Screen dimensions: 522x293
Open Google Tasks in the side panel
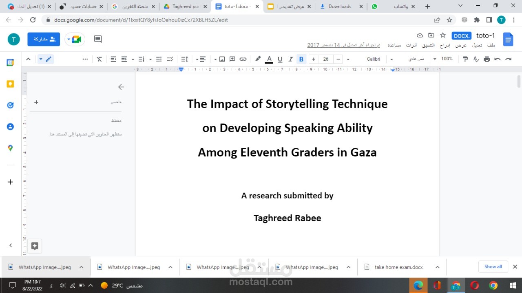10,105
